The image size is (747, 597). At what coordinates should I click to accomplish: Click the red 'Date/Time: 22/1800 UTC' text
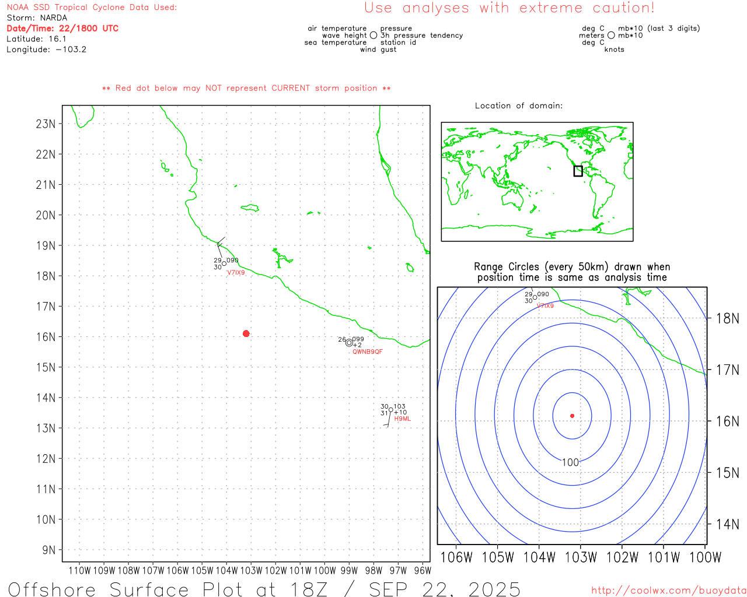click(x=62, y=29)
